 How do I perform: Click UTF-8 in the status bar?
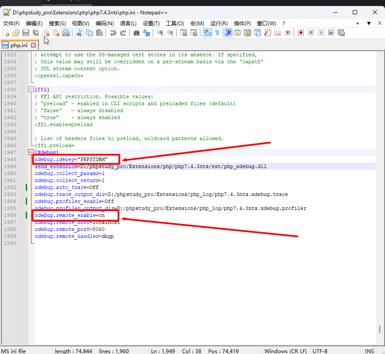320,351
